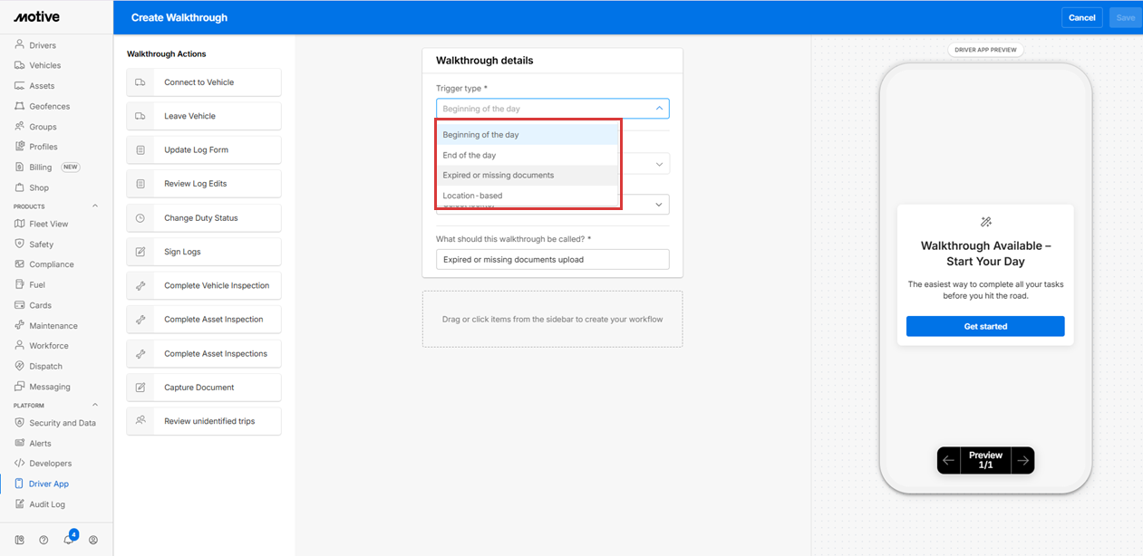Add Review unidentified trips action
The height and width of the screenshot is (556, 1143).
coord(204,421)
